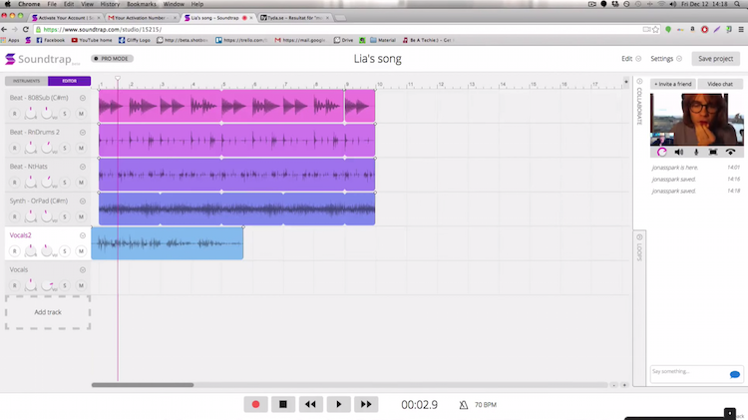Viewport: 748px width, 420px height.
Task: Switch to Activate Your Account tab
Action: pyautogui.click(x=66, y=18)
